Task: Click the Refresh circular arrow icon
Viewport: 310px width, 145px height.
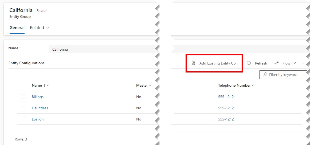Action: 249,63
